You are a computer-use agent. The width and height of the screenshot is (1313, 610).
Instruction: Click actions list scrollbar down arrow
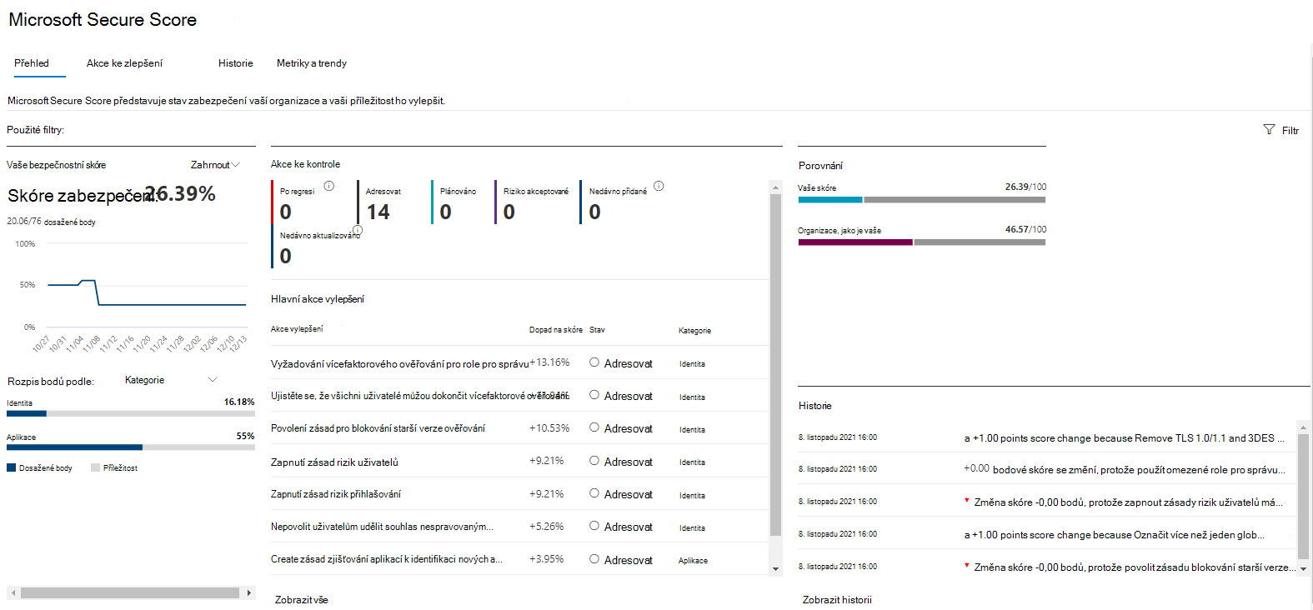pyautogui.click(x=775, y=569)
